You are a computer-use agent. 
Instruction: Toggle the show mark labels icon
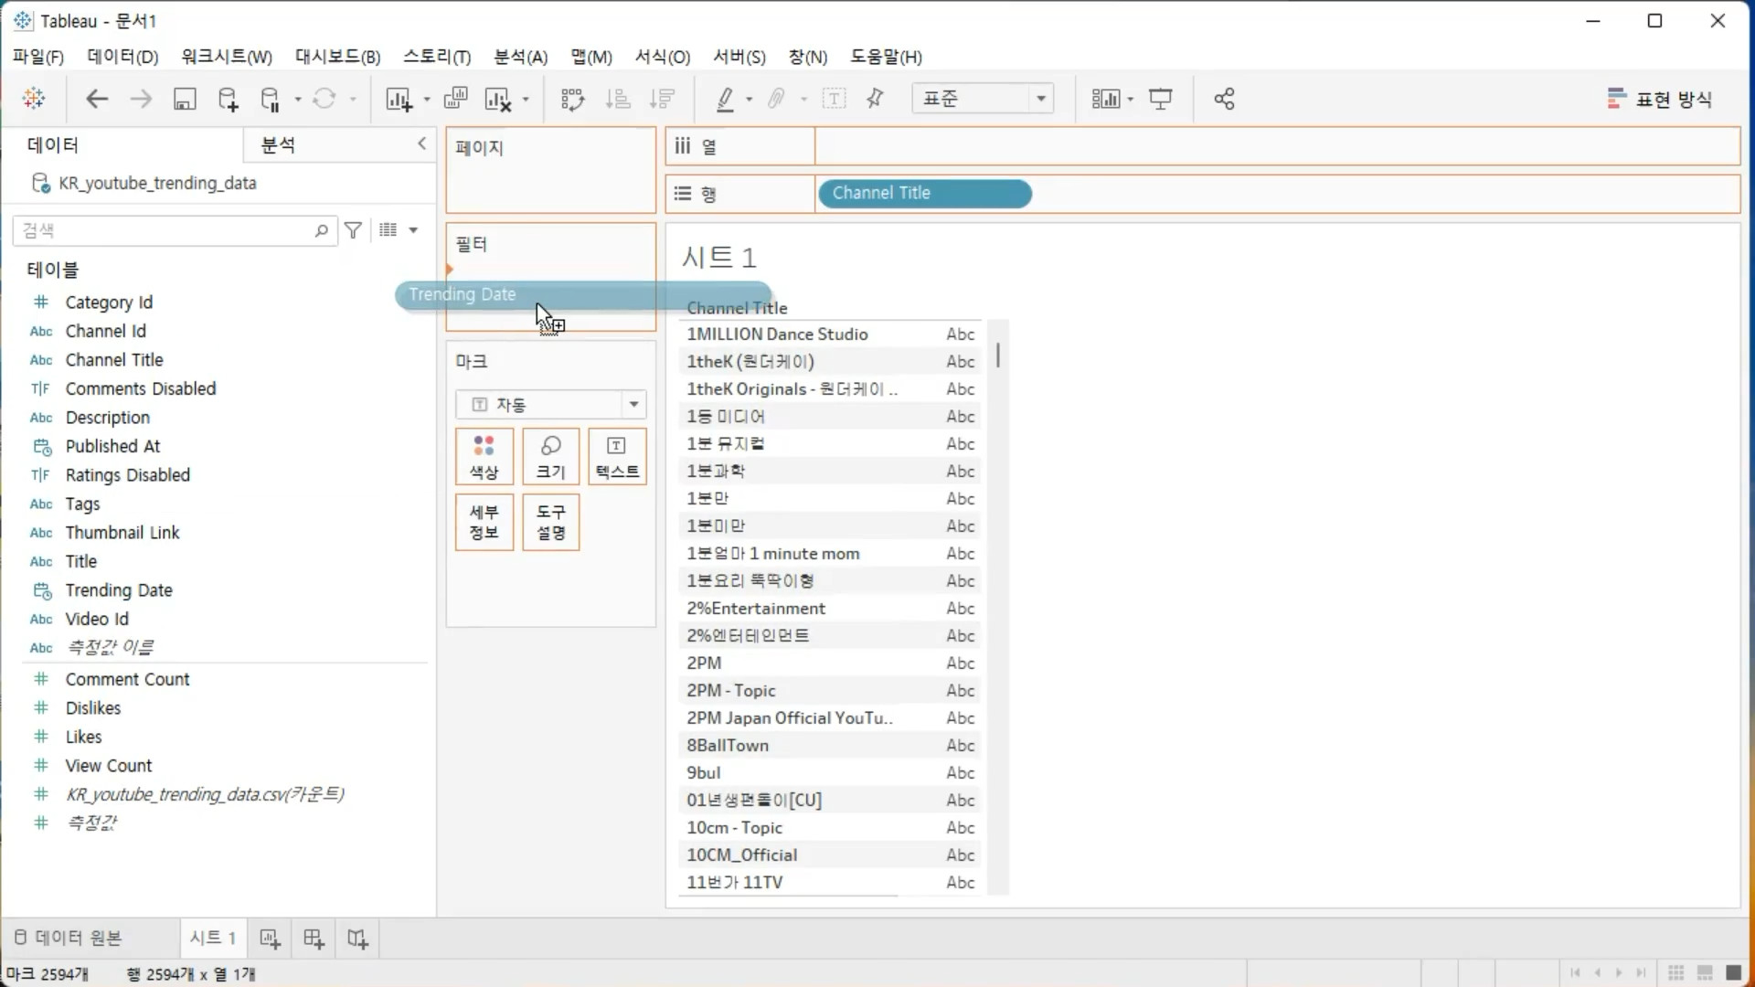point(834,99)
